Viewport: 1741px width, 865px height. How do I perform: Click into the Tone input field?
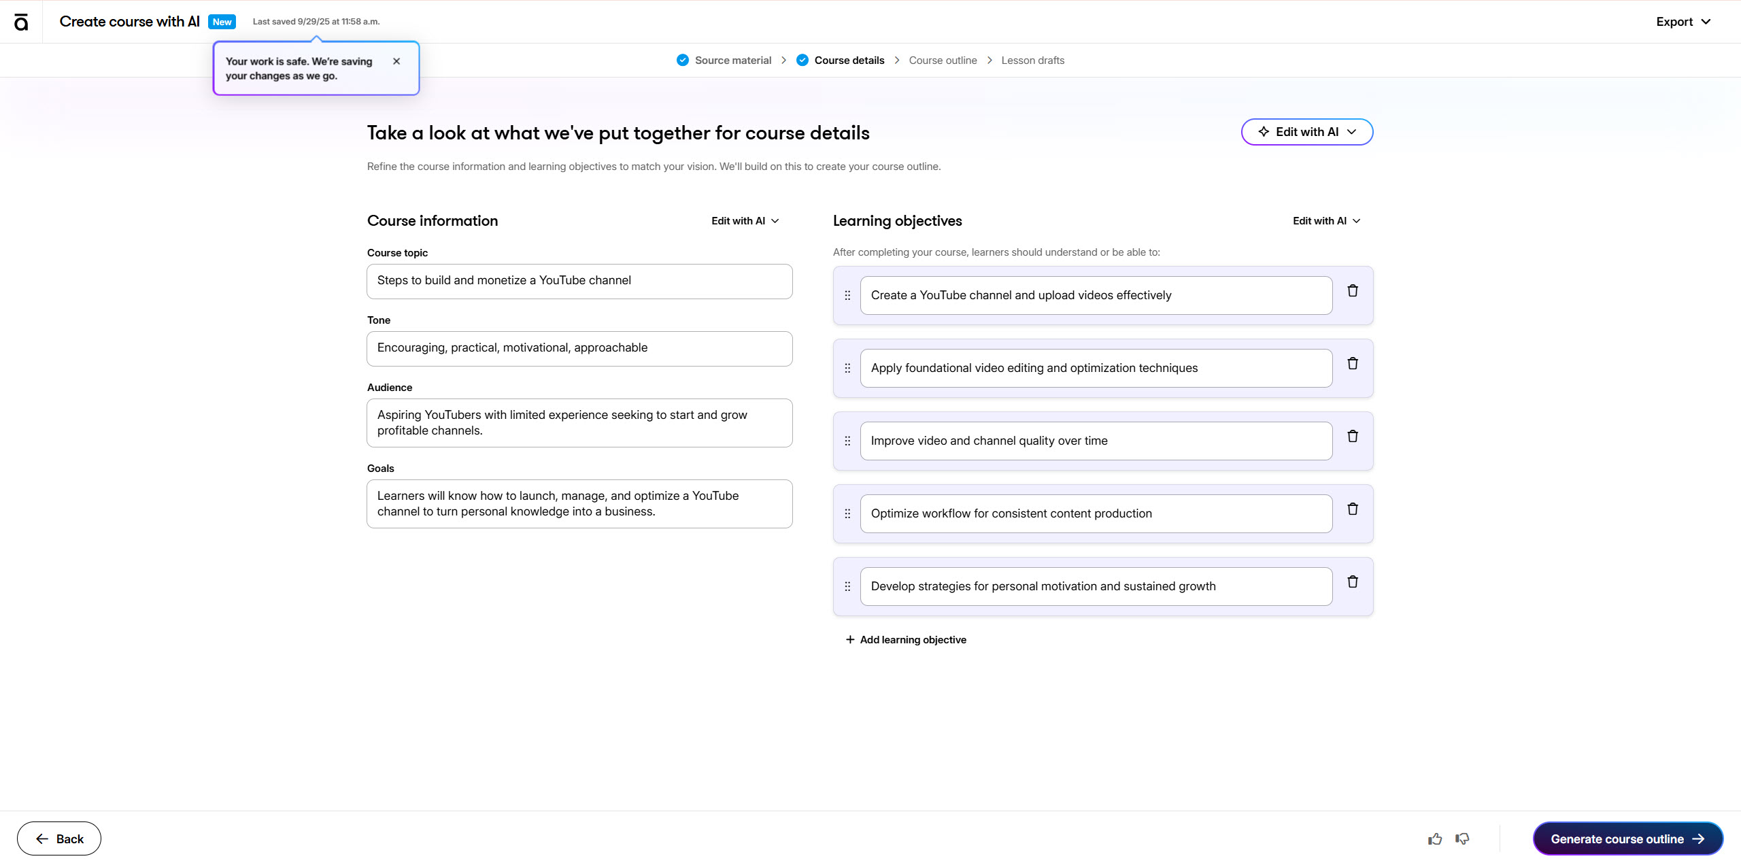(579, 348)
